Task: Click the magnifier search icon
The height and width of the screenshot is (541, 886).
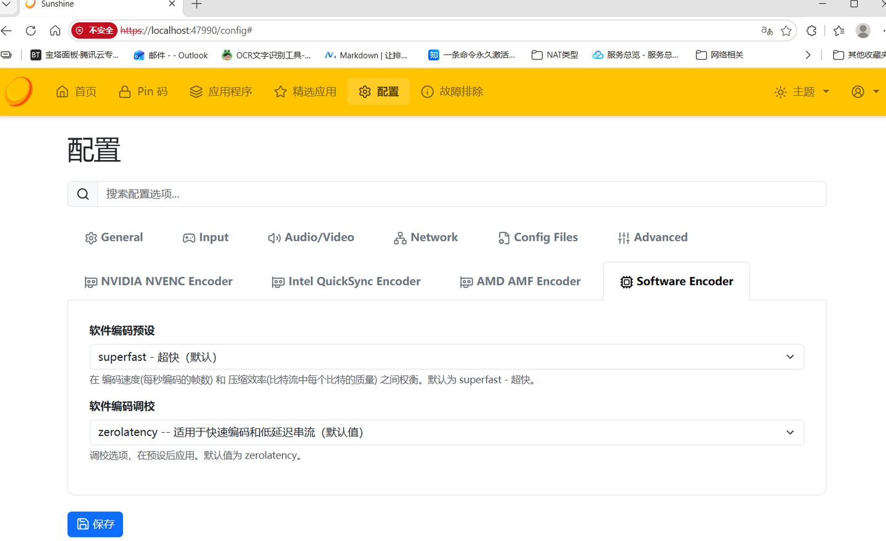Action: click(x=83, y=194)
